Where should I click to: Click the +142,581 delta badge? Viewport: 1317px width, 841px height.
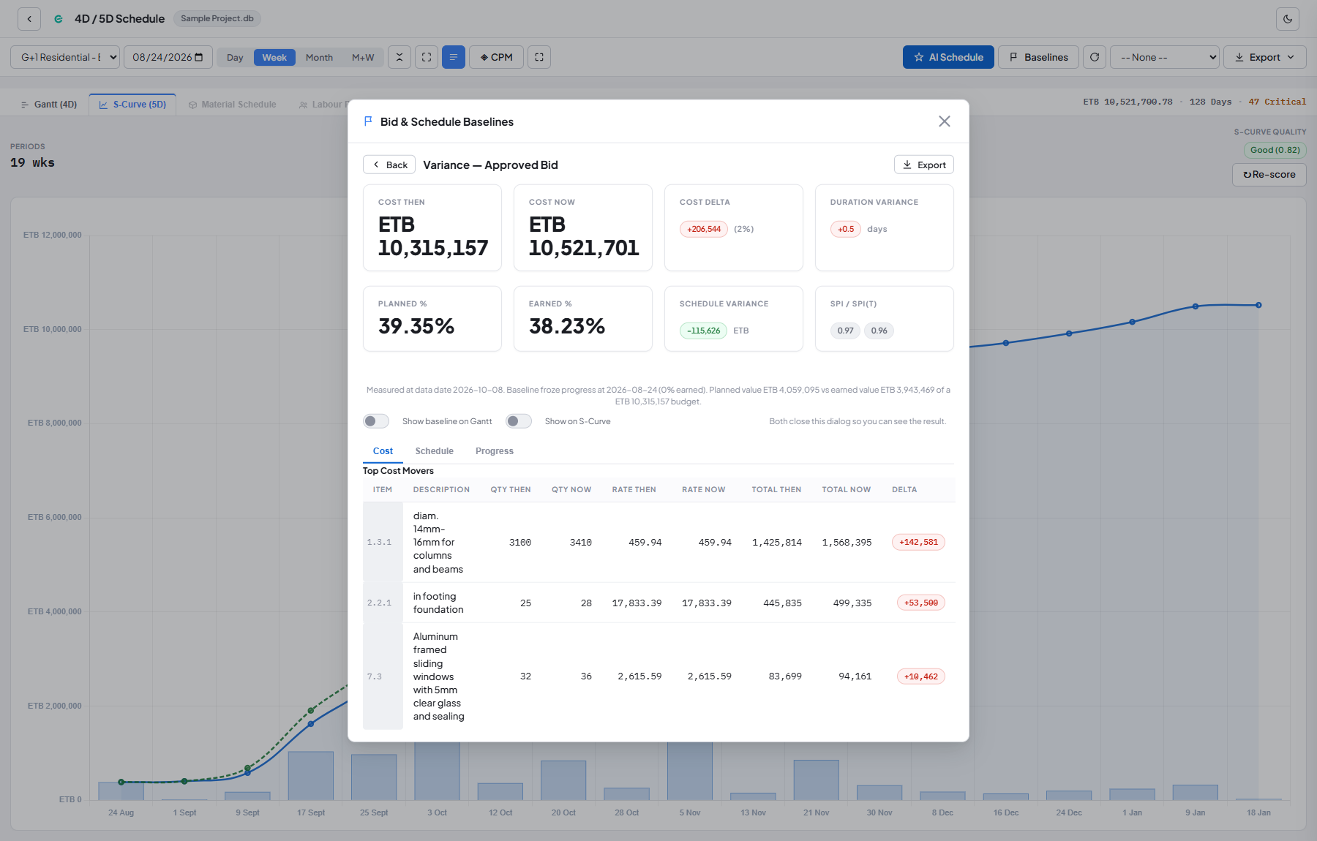[x=918, y=542]
